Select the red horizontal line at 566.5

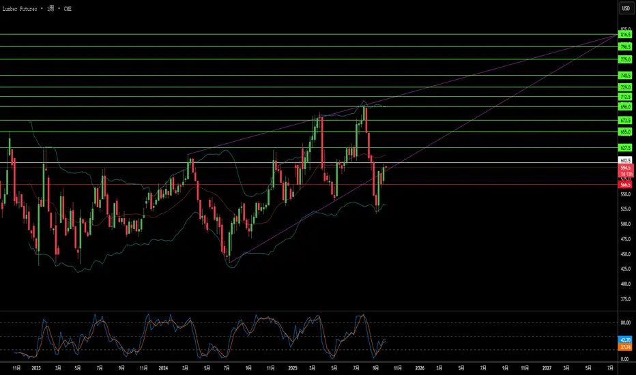point(308,185)
